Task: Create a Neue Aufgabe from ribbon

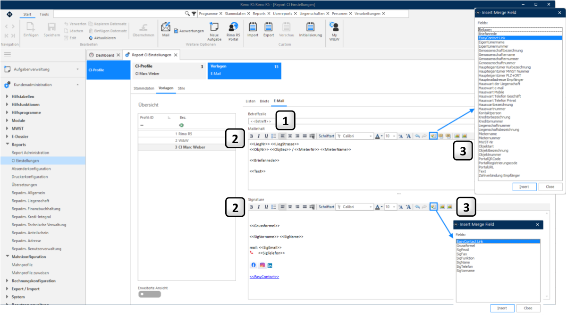Action: [x=214, y=31]
